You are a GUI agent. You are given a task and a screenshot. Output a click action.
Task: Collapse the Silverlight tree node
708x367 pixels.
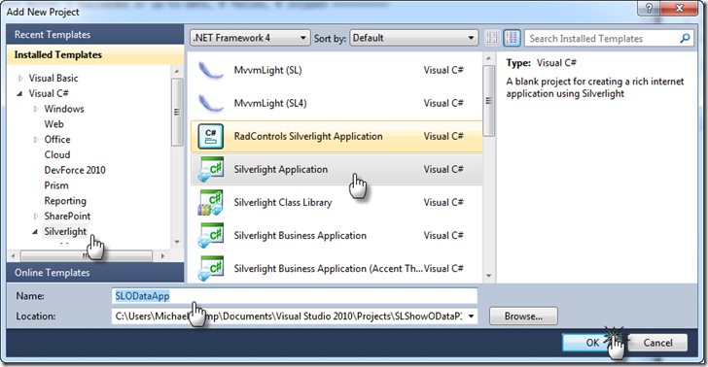35,232
